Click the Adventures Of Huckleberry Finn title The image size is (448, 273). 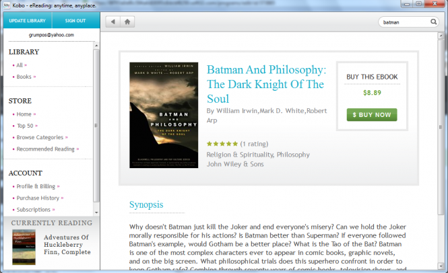[67, 245]
